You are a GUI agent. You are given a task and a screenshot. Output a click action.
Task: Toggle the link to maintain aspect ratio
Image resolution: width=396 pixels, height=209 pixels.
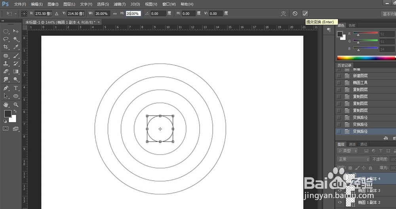(x=115, y=13)
